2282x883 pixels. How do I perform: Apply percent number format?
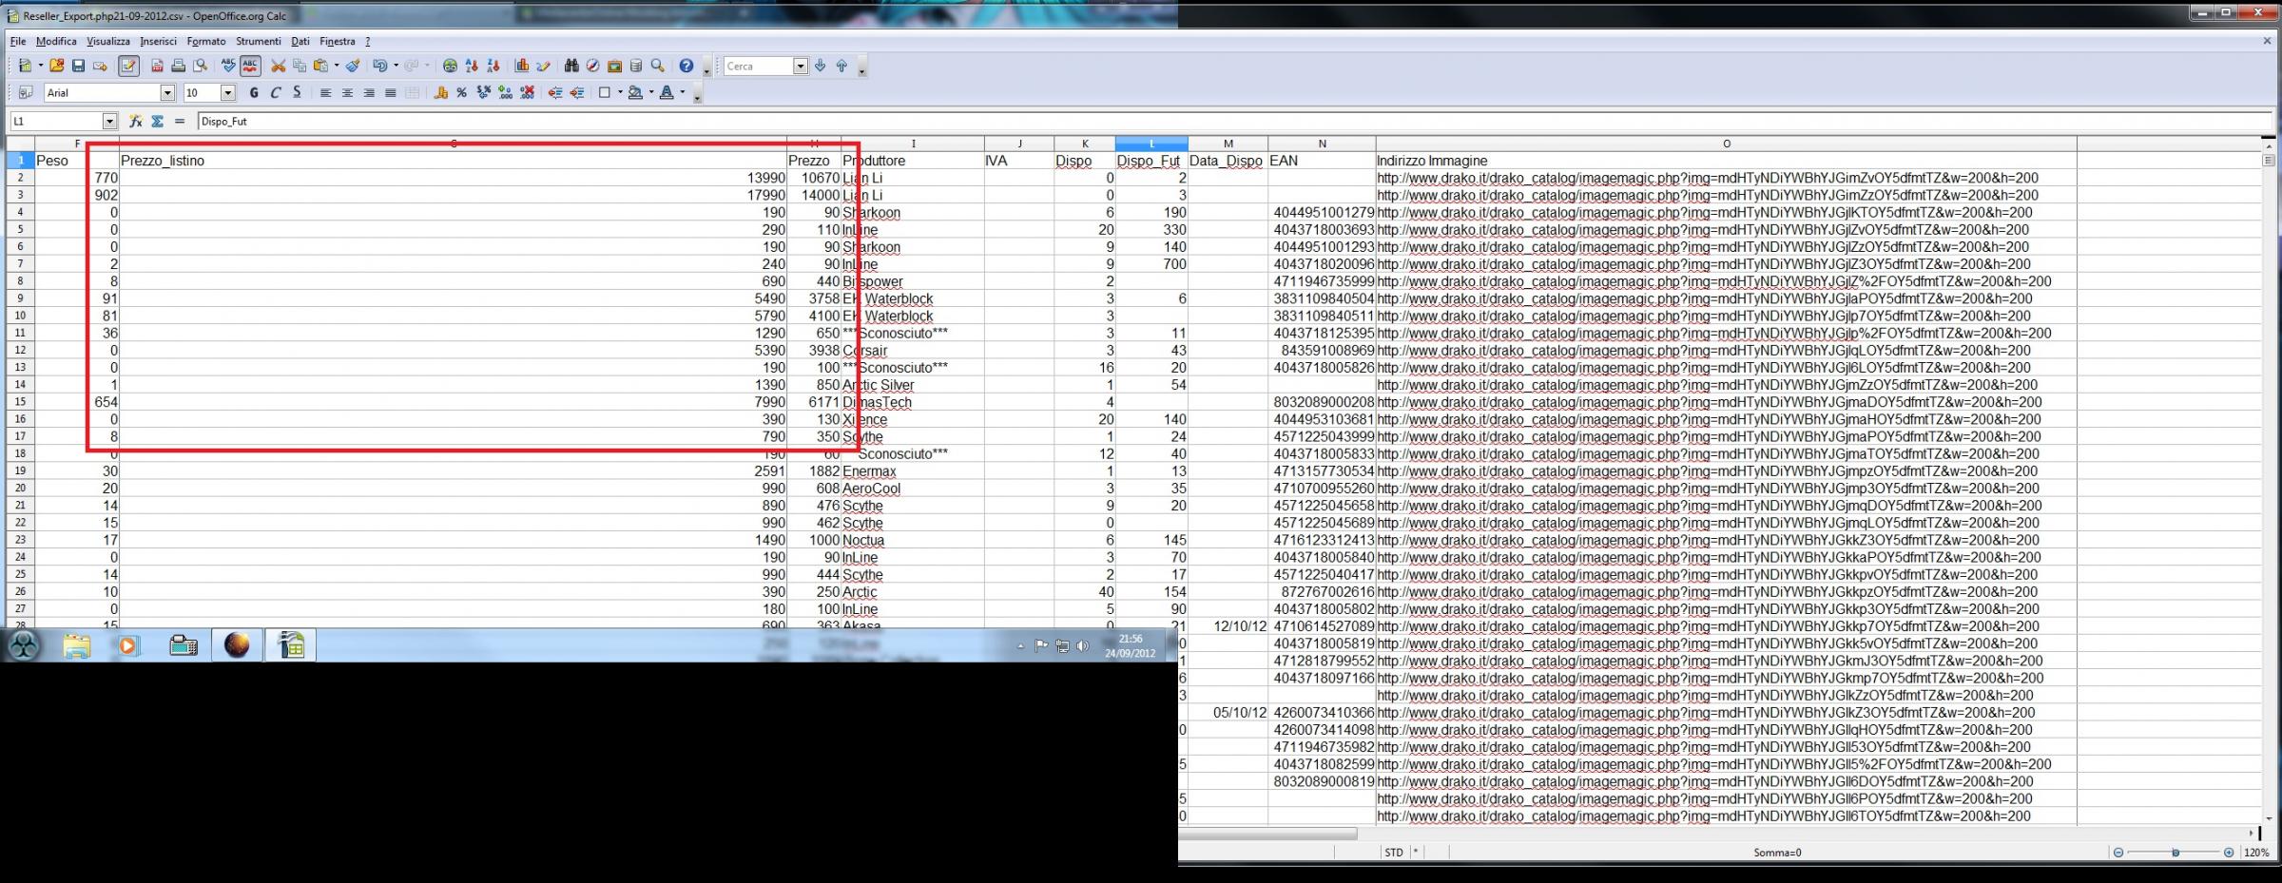[x=462, y=92]
